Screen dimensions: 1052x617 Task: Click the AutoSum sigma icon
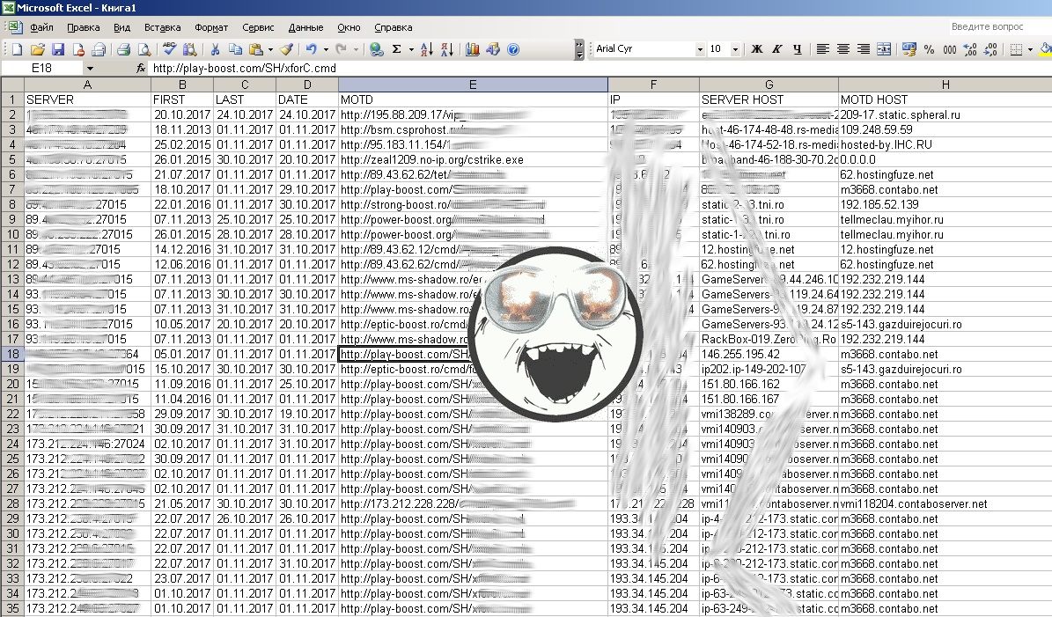point(396,49)
